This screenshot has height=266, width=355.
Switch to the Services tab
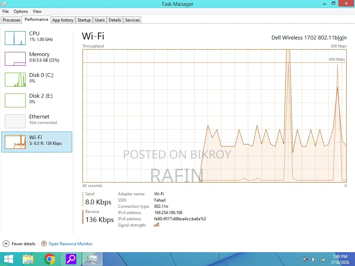coord(132,20)
